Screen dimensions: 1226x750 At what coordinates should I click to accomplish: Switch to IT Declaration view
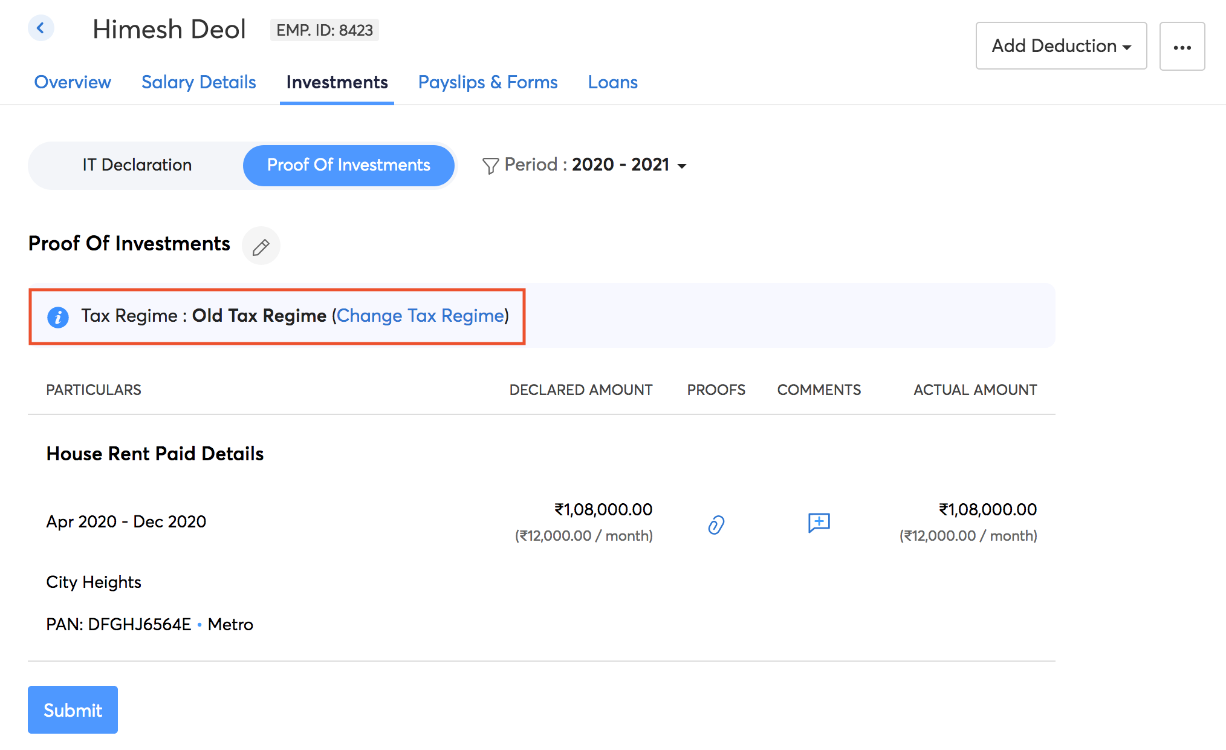(137, 165)
